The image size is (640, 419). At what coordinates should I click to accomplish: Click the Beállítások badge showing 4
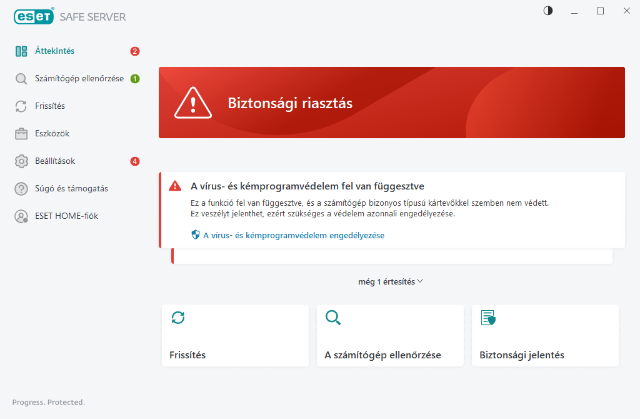pos(134,161)
